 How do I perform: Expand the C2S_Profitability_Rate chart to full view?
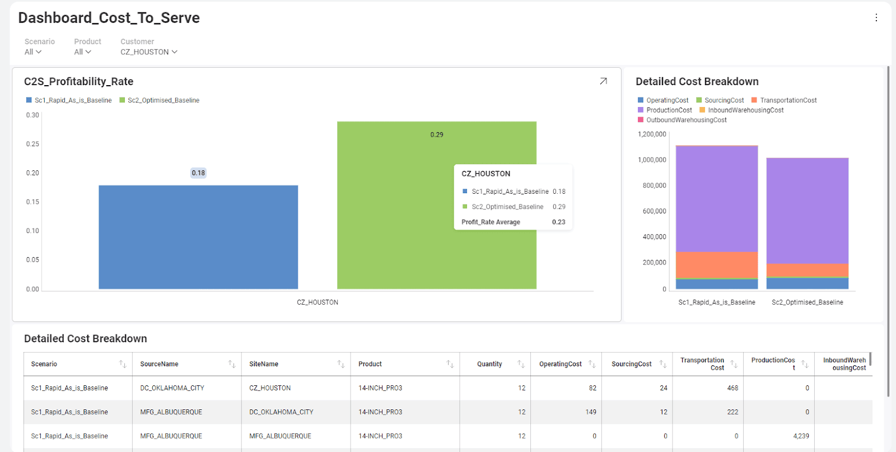click(603, 81)
